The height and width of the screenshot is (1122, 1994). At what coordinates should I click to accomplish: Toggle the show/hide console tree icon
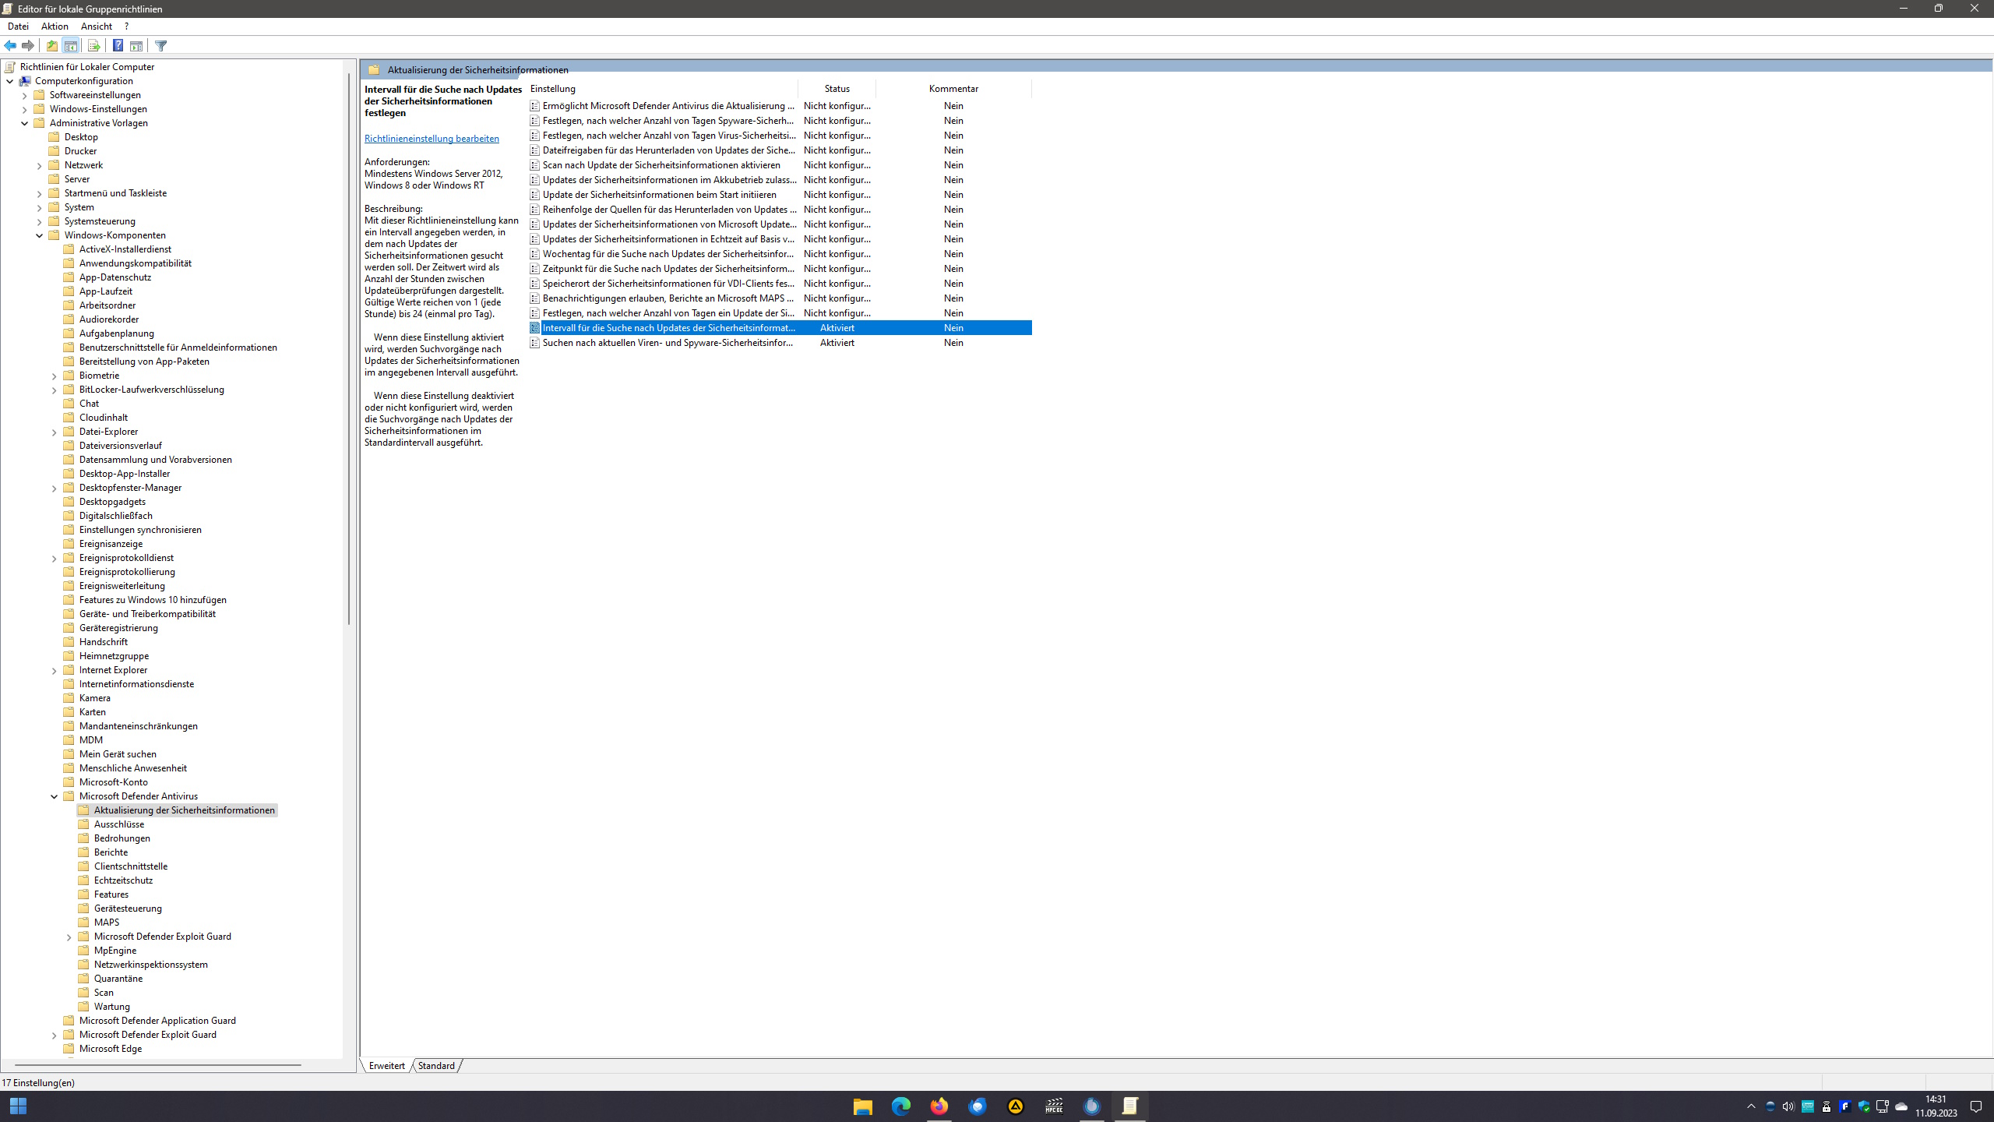click(71, 46)
